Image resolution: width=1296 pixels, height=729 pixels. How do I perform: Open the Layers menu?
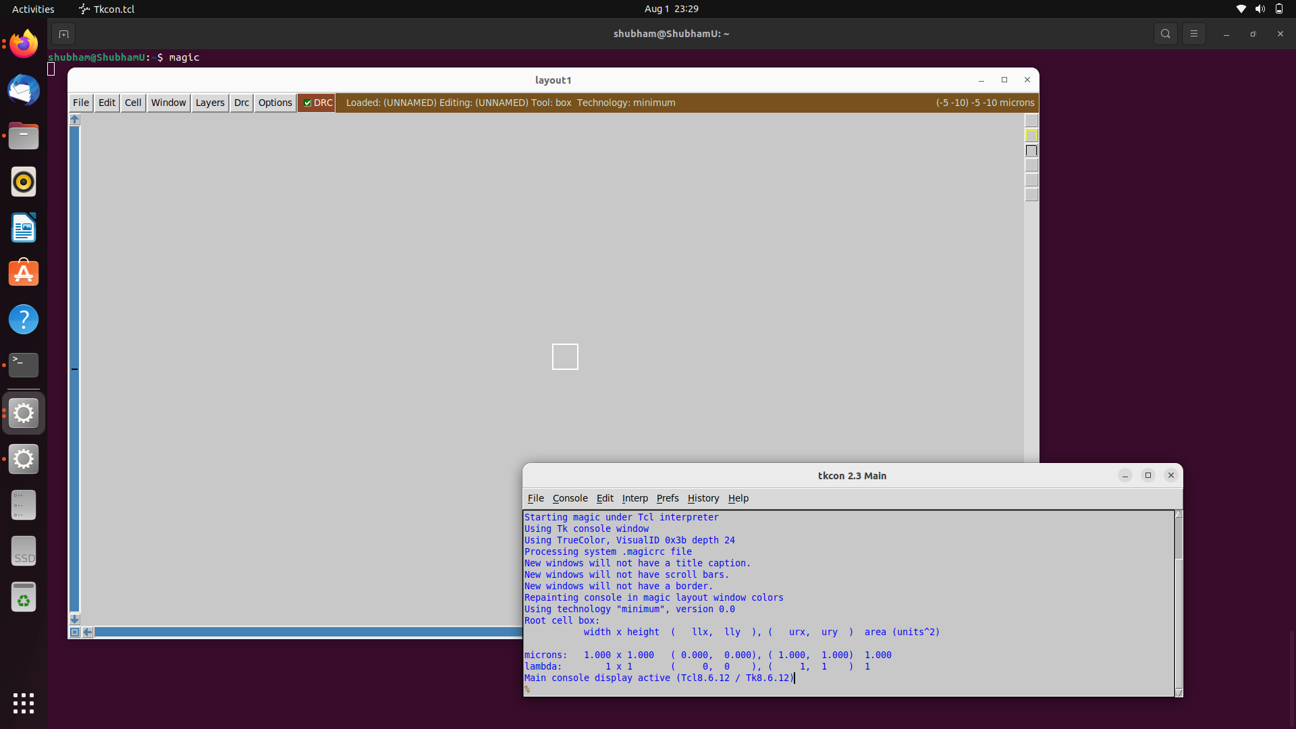point(210,103)
